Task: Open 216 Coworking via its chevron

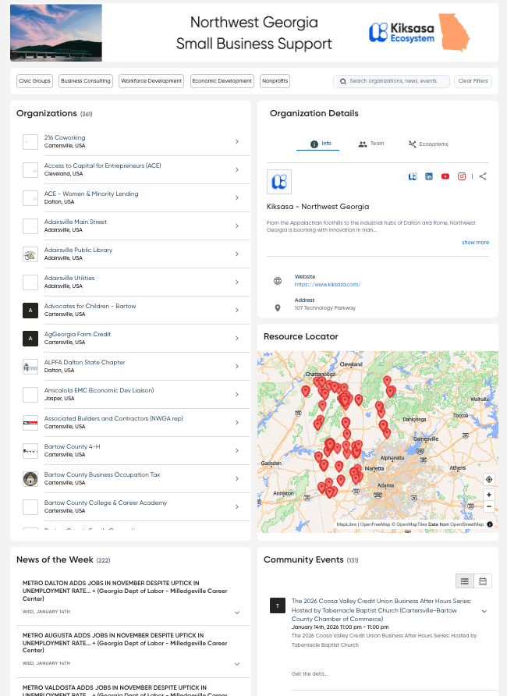Action: [237, 141]
